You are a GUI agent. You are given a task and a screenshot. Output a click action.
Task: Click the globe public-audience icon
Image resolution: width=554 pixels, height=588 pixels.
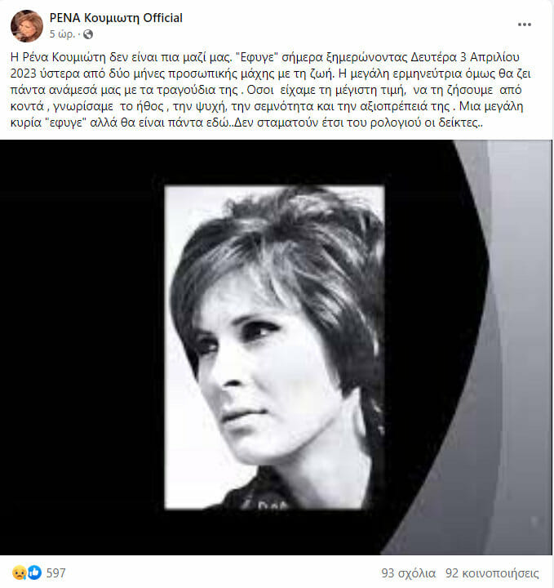click(88, 34)
